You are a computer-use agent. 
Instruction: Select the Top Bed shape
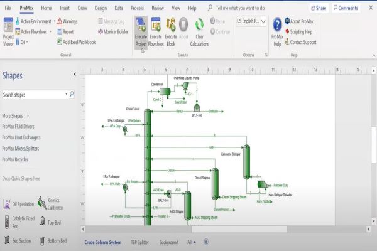tap(50, 222)
